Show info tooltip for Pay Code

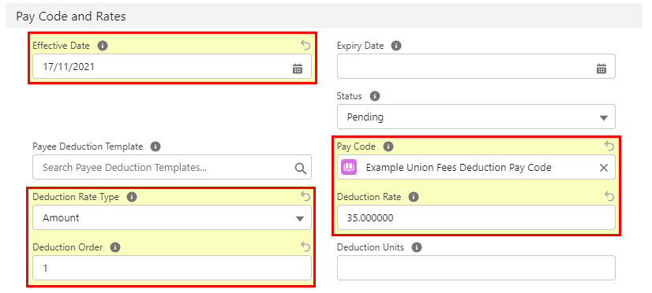[x=388, y=146]
